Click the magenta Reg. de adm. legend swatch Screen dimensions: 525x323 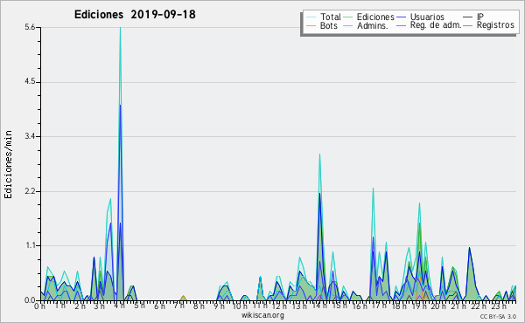pyautogui.click(x=401, y=25)
